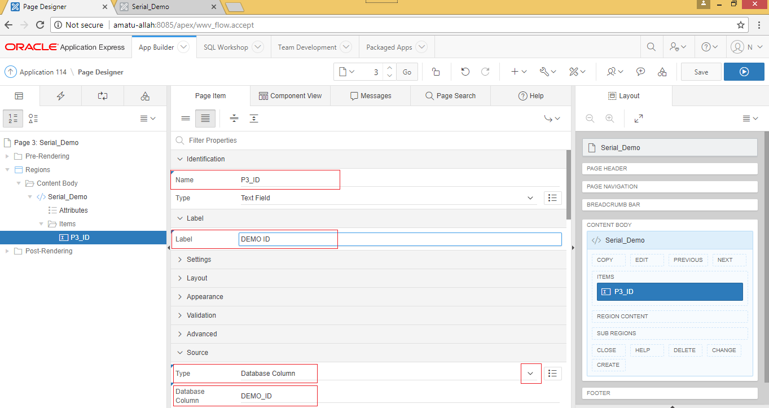Zoom in on the Layout panel
This screenshot has height=408, width=769.
click(609, 119)
